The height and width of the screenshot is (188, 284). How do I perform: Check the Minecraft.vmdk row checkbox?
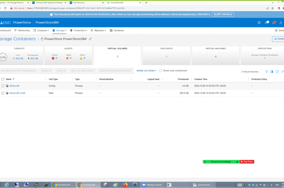(3, 93)
